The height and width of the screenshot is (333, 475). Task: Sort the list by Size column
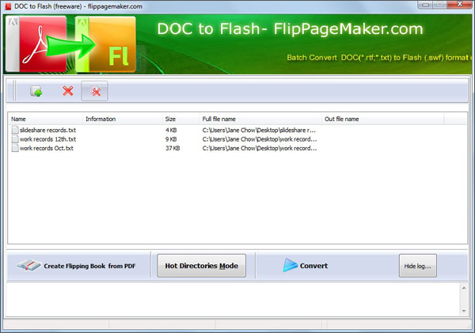point(180,119)
